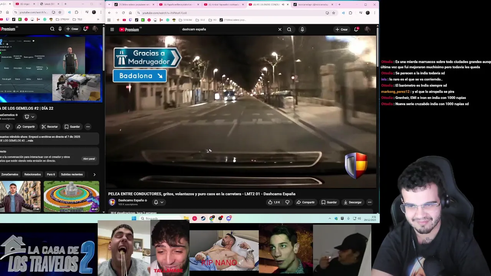Click Recortar in left YouTube window

49,127
